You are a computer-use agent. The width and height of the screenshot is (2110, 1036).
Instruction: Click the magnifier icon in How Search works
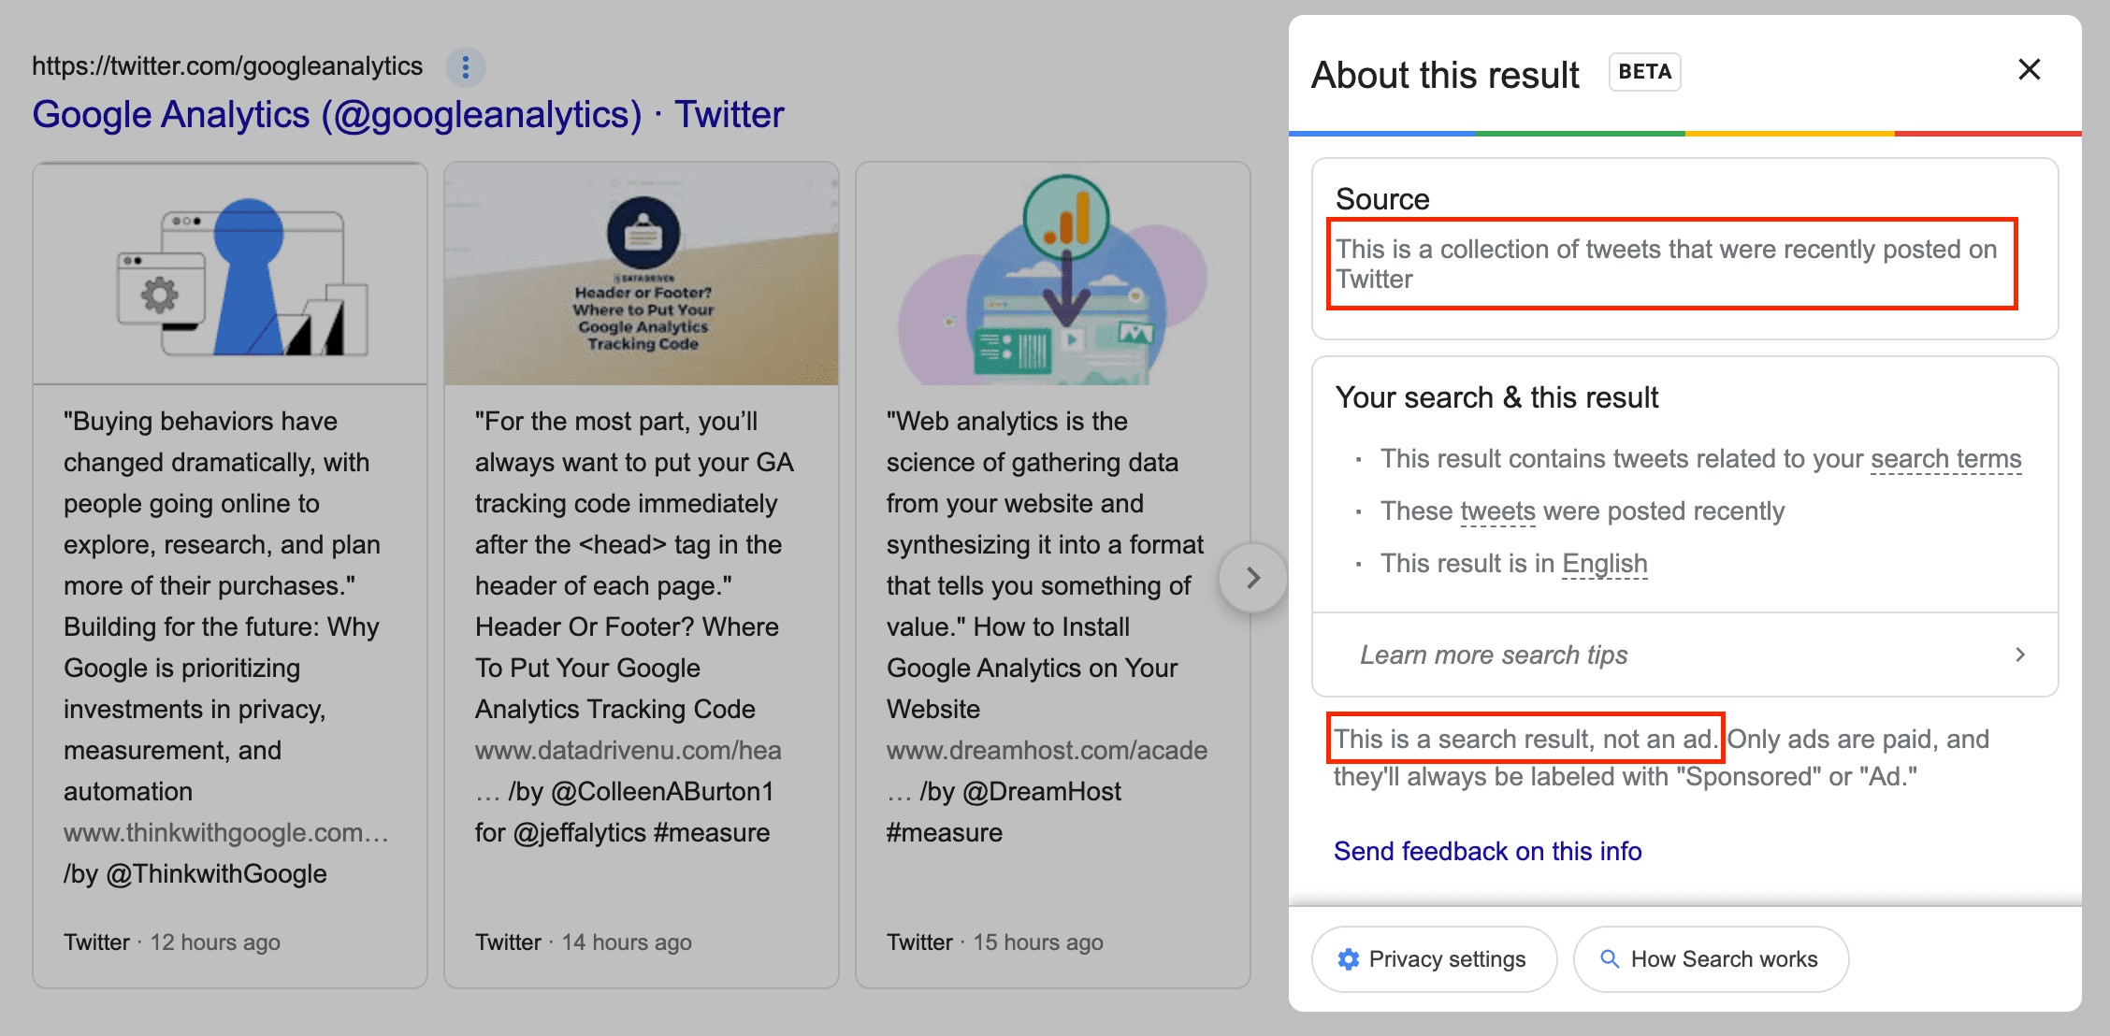tap(1610, 959)
